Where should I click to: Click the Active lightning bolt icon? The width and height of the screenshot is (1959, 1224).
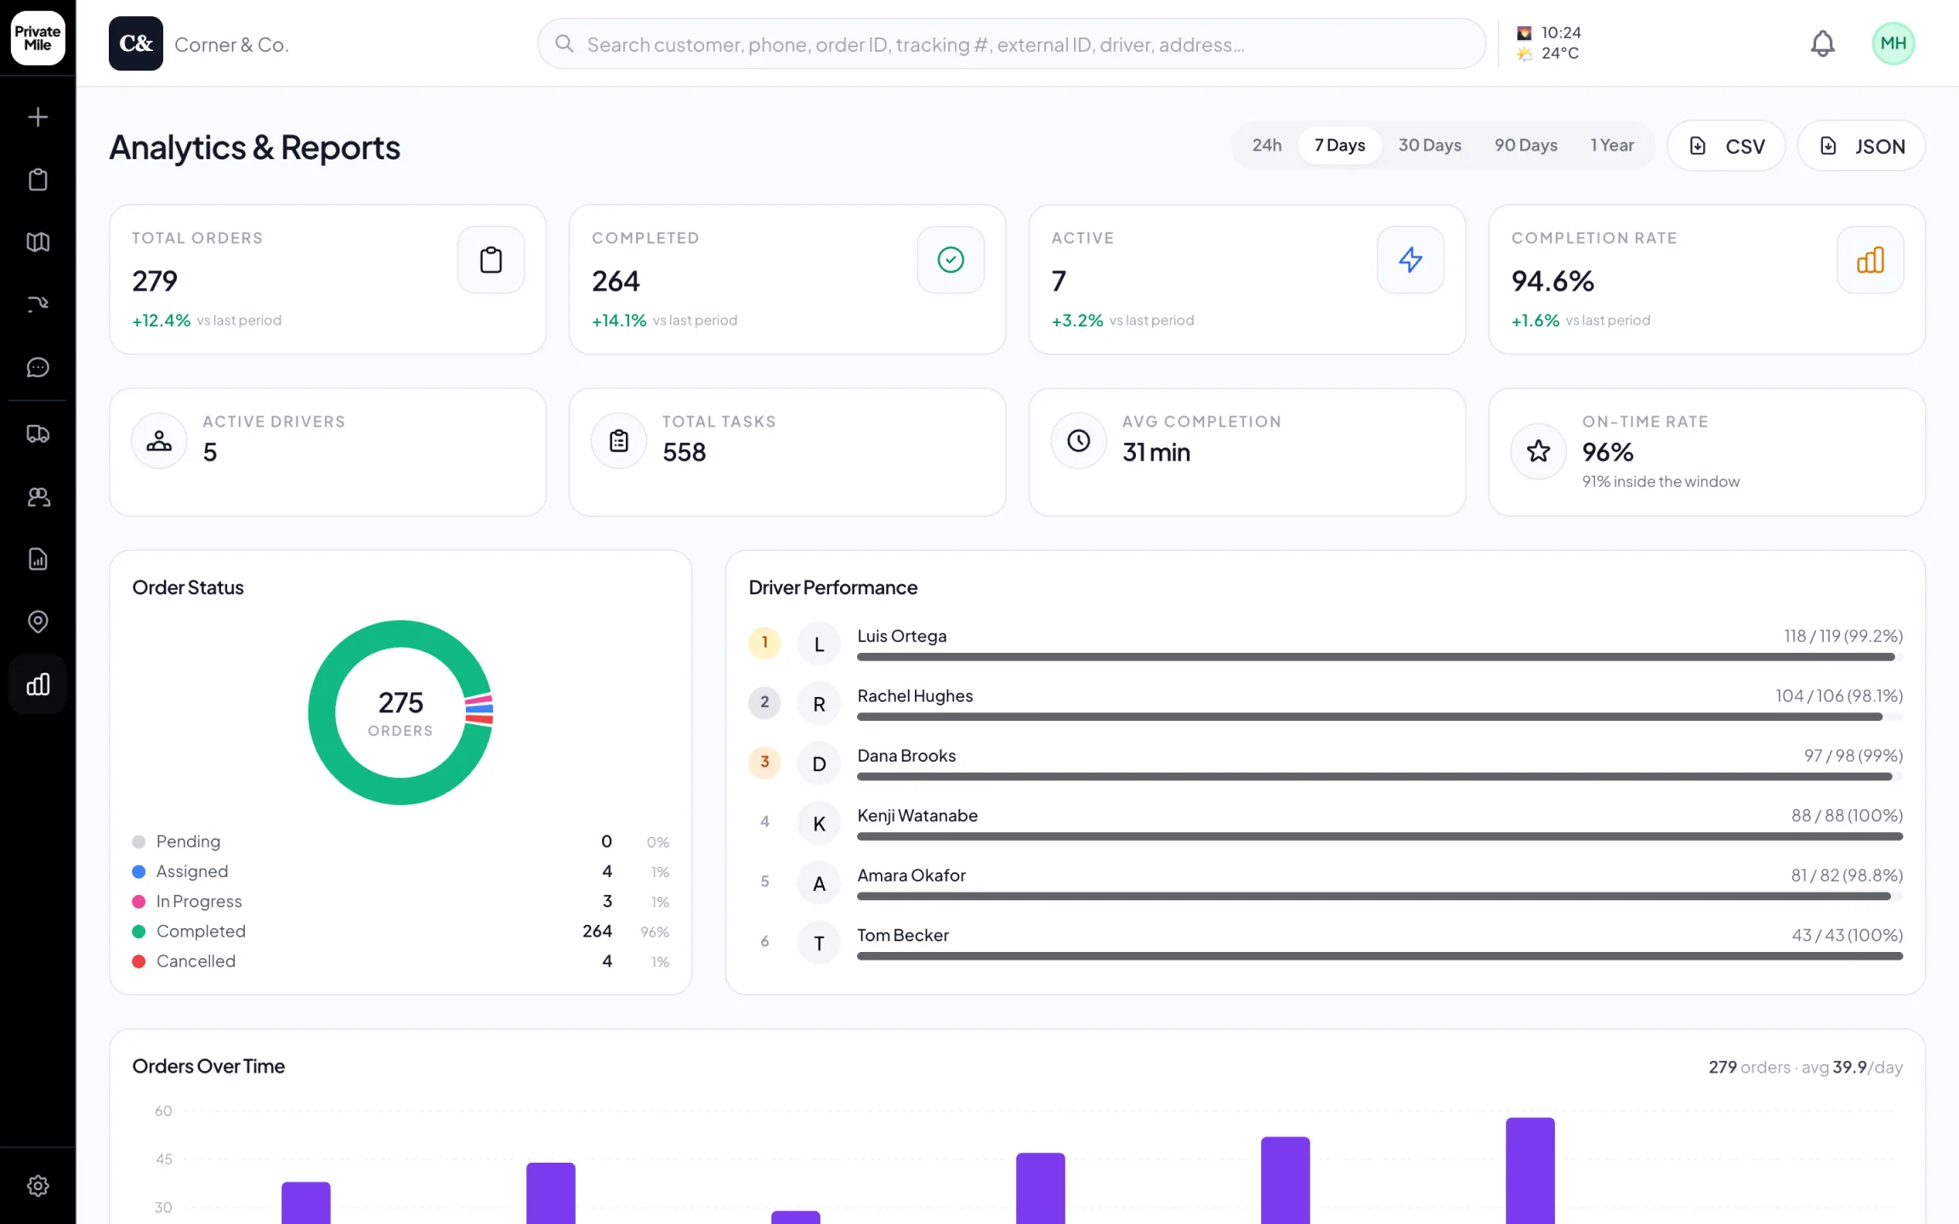coord(1411,259)
